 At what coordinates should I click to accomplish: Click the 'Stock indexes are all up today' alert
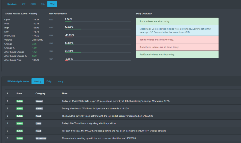coord(177,21)
